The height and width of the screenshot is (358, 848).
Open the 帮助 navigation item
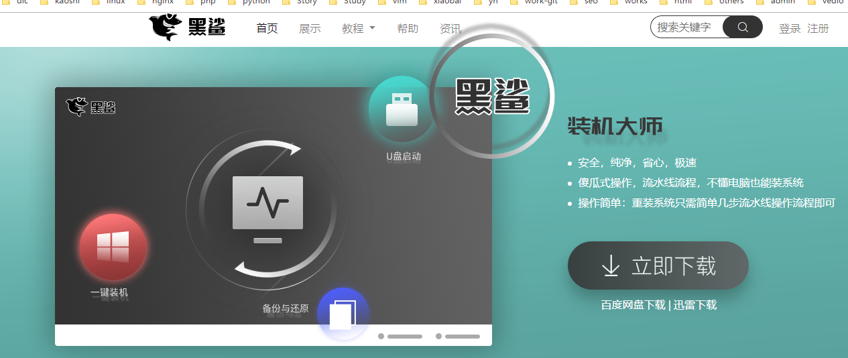pyautogui.click(x=408, y=28)
